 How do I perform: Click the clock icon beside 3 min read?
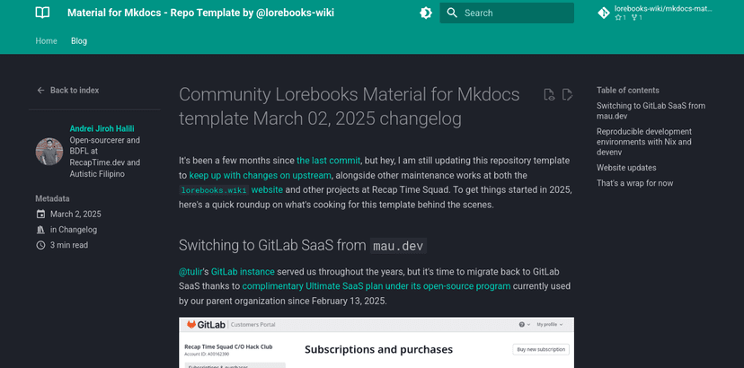click(x=40, y=244)
